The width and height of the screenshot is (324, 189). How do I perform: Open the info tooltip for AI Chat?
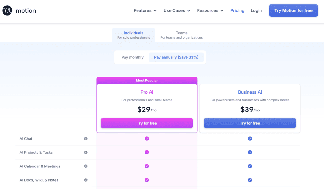coord(86,139)
